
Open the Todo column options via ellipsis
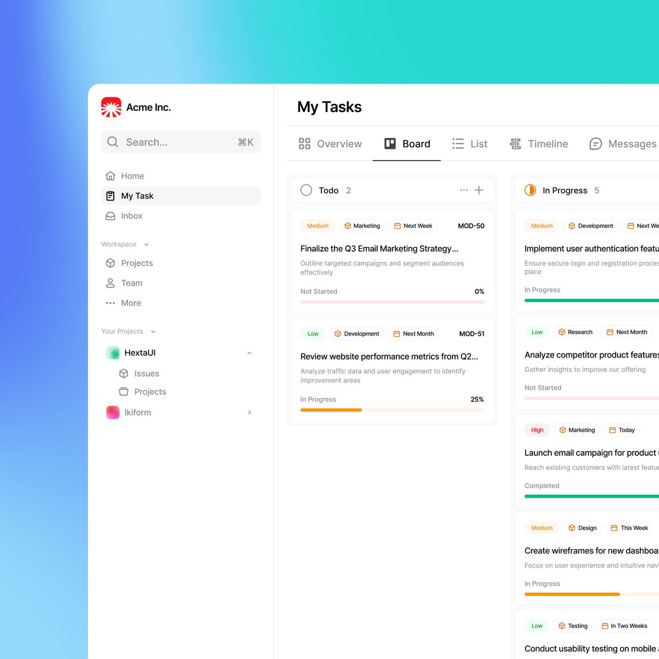tap(464, 190)
